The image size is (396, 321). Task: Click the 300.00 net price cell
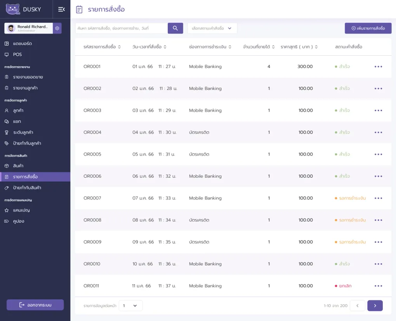click(x=305, y=67)
